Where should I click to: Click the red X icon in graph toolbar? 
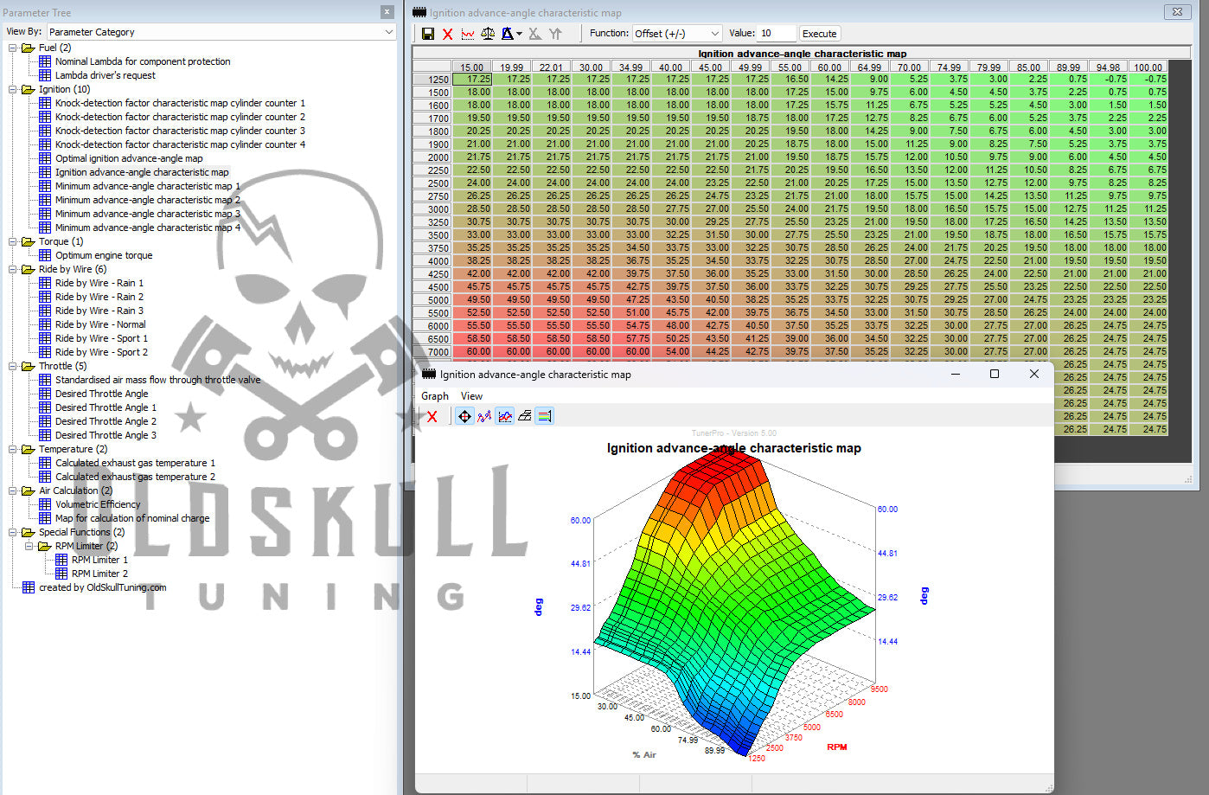(432, 417)
